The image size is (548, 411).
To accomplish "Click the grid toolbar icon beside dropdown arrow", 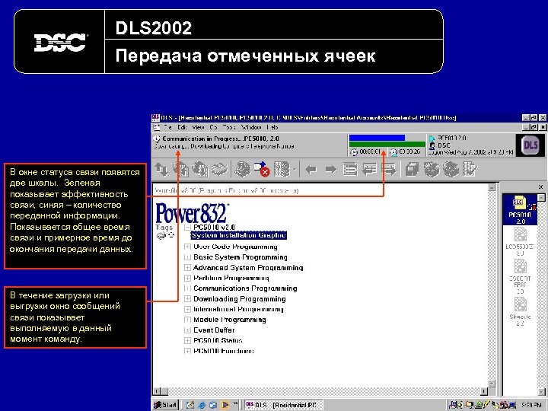I will coord(282,170).
